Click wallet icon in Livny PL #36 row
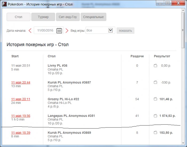 pos(155,66)
